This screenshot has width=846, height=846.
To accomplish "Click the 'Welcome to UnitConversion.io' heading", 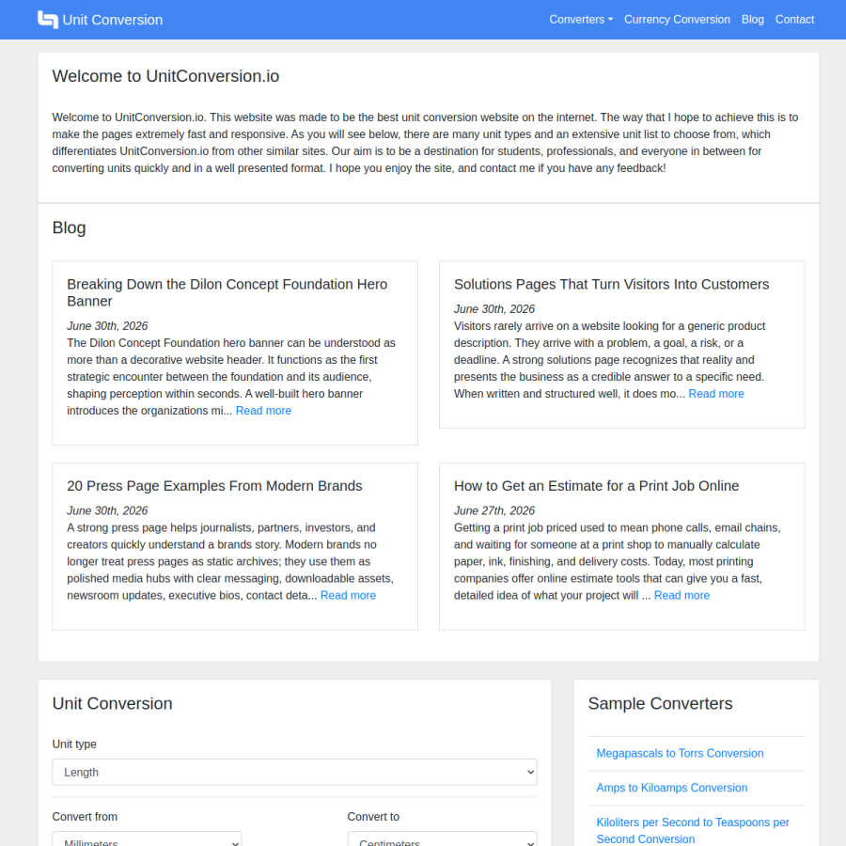I will coord(165,76).
